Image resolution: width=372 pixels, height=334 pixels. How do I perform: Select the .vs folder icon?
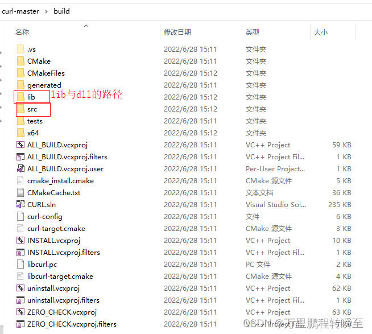tap(20, 50)
